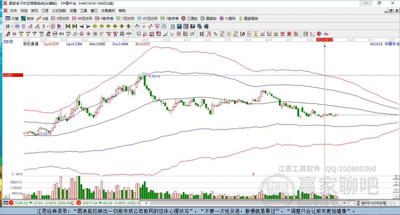This screenshot has width=400, height=215.
Task: Open the 板块 sector view
Action: pyautogui.click(x=27, y=18)
